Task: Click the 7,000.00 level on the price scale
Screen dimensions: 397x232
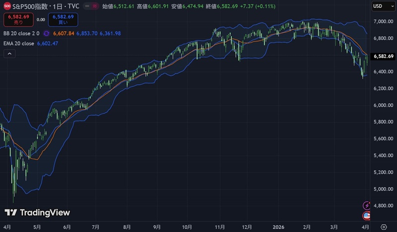Action: (x=383, y=21)
